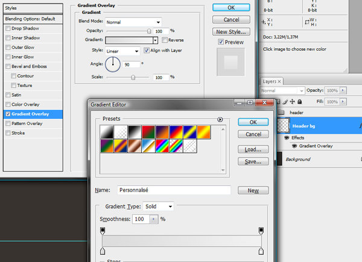Click the gradient Name input field
Image resolution: width=362 pixels, height=262 pixels.
[x=174, y=190]
